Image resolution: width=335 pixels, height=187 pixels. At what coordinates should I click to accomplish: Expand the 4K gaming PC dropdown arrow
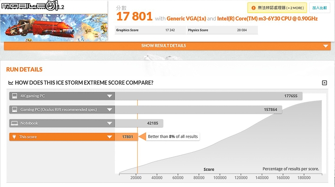pyautogui.click(x=110, y=96)
